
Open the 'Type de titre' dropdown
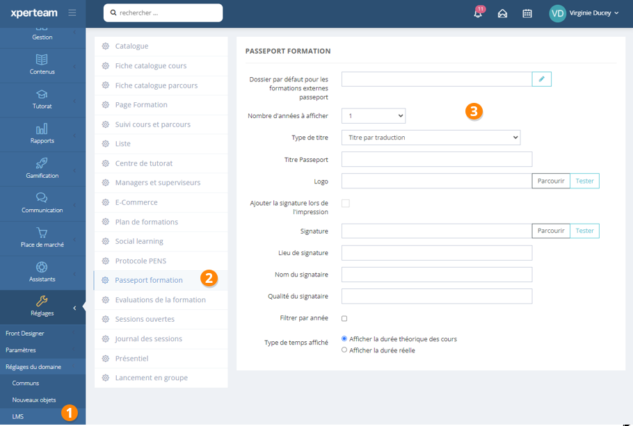pos(429,137)
